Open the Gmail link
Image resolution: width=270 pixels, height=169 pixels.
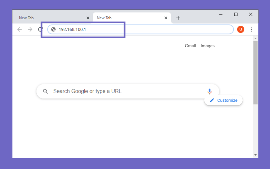(190, 46)
